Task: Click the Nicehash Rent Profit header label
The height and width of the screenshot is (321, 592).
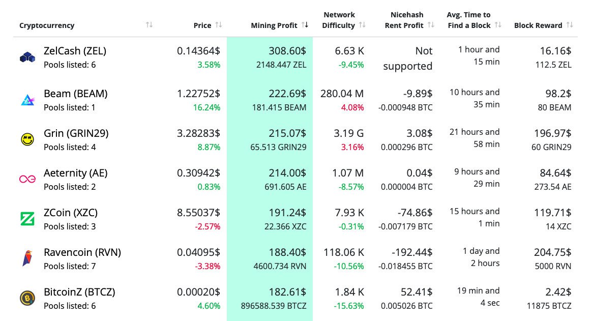Action: click(404, 20)
